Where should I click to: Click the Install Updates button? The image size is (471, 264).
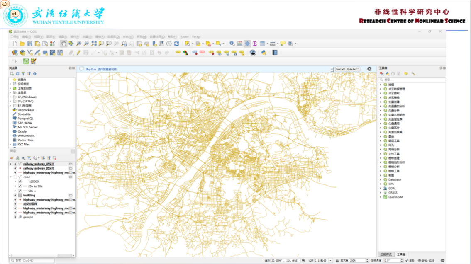347,69
